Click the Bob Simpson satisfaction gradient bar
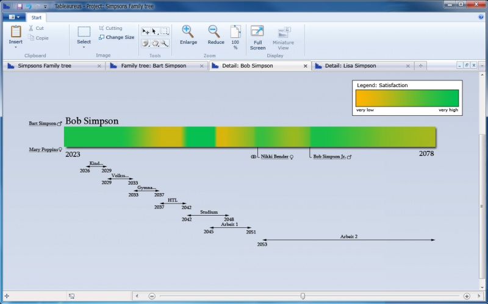Viewport: 488px width, 304px height. 250,136
